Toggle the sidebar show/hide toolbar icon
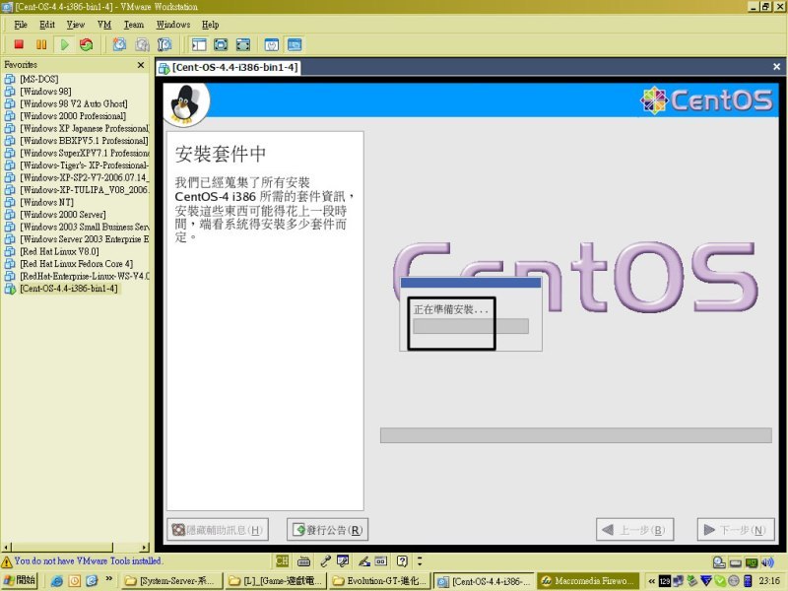The height and width of the screenshot is (591, 788). (199, 44)
